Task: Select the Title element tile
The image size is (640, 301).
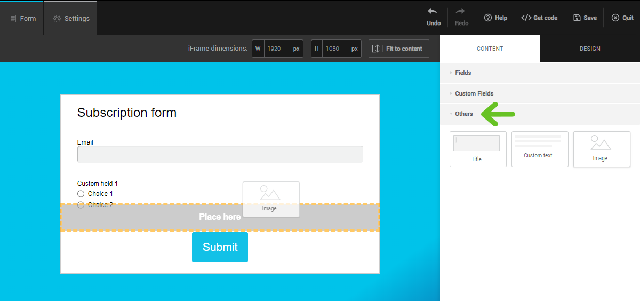Action: (478, 149)
